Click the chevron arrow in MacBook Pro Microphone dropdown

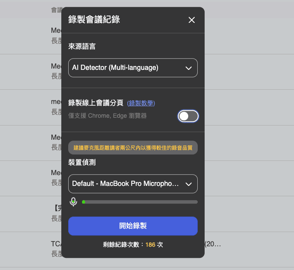point(188,184)
